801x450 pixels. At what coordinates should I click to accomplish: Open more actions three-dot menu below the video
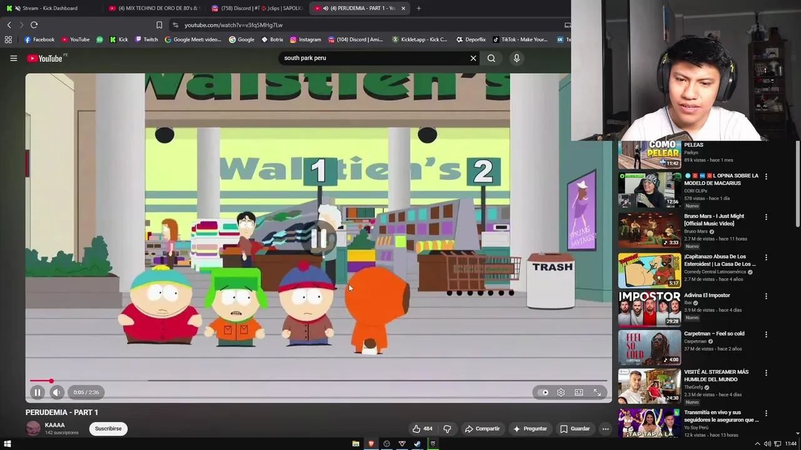(605, 429)
